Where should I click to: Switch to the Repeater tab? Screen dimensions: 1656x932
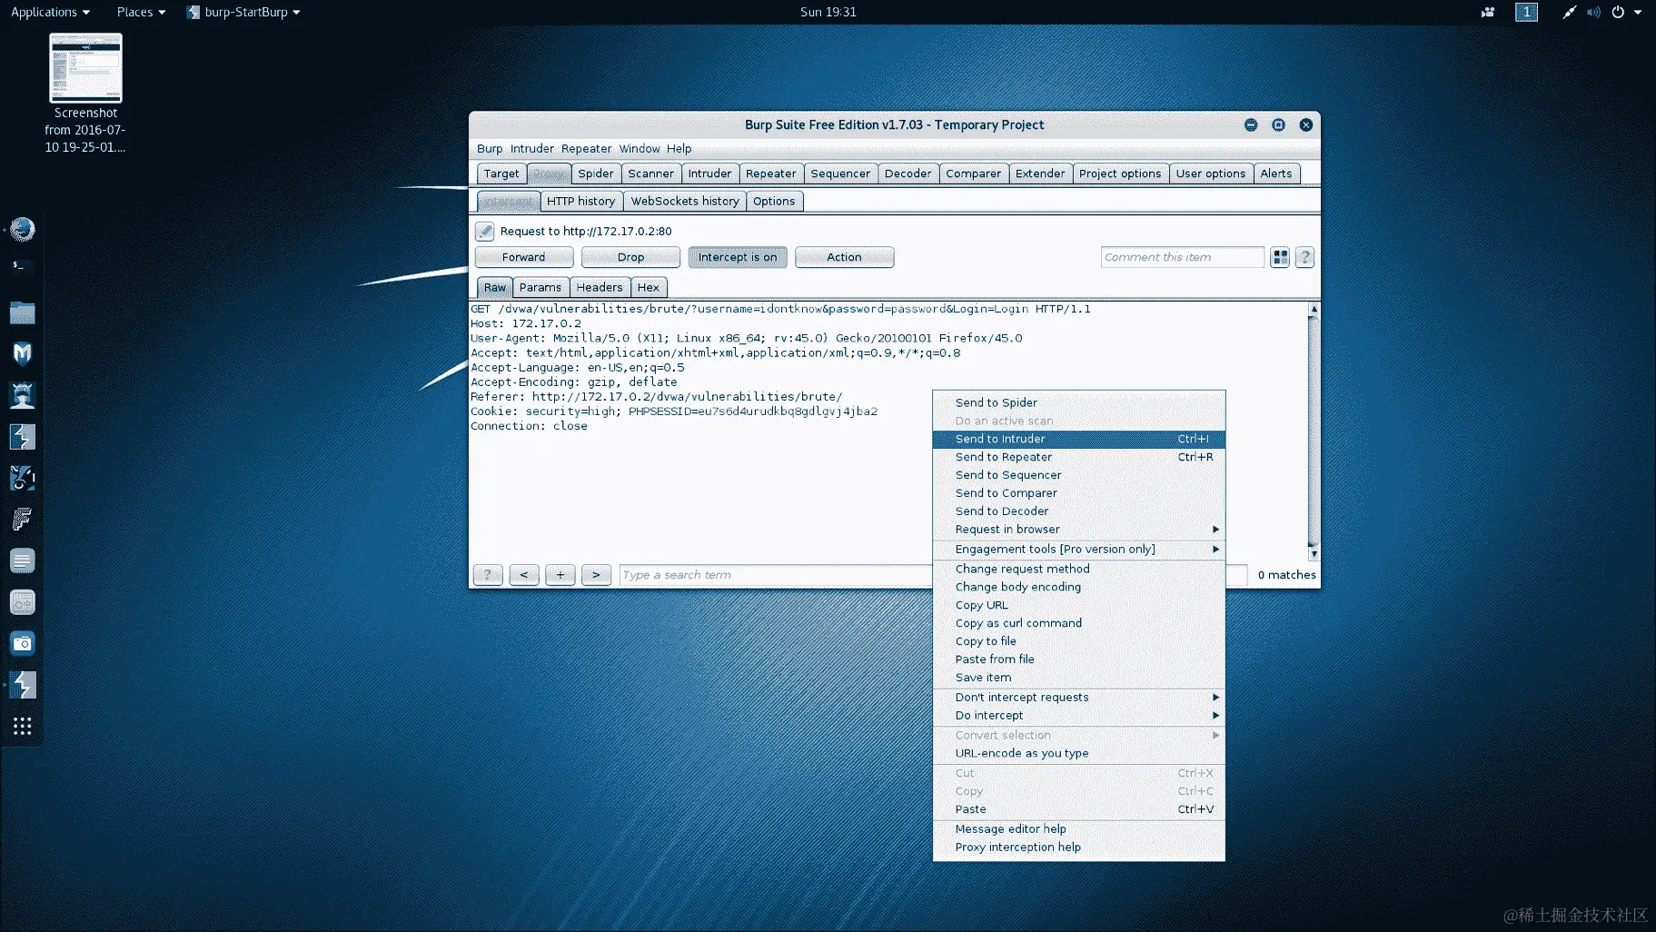click(770, 174)
